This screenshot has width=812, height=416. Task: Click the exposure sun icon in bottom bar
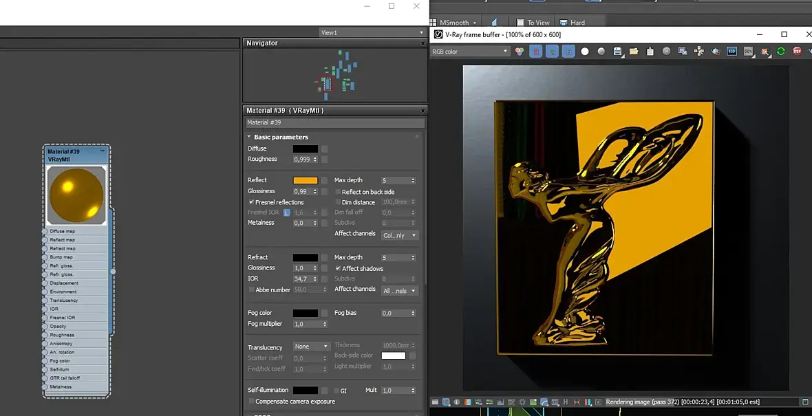522,402
